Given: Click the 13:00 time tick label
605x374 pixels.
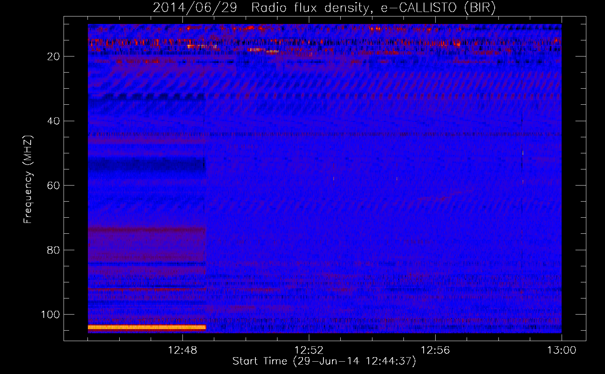Looking at the screenshot, I should pyautogui.click(x=562, y=350).
